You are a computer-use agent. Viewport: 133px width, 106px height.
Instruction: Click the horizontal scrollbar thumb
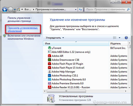[66, 91]
